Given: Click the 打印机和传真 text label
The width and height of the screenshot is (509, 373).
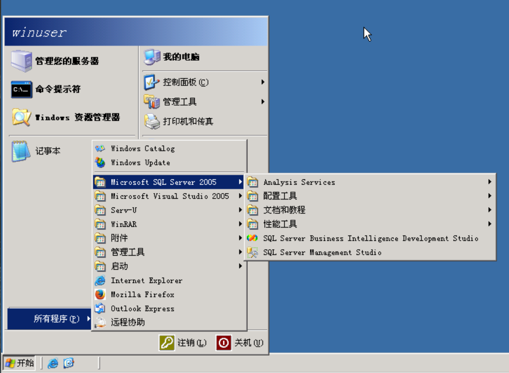Looking at the screenshot, I should [188, 121].
